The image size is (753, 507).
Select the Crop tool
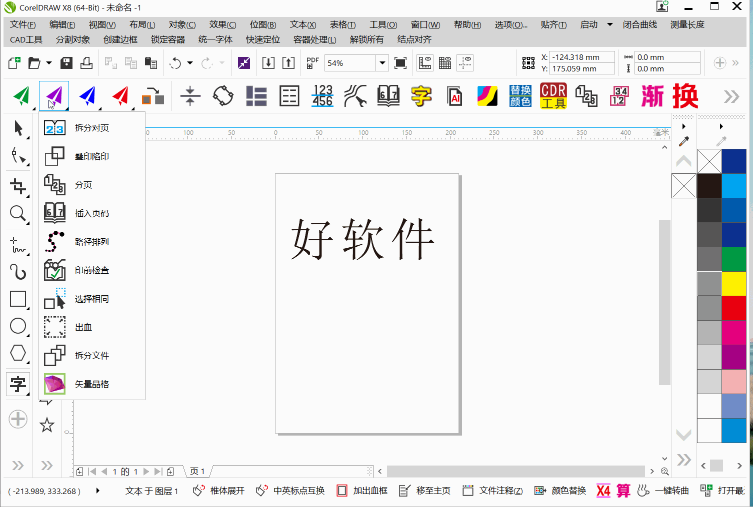coord(18,186)
